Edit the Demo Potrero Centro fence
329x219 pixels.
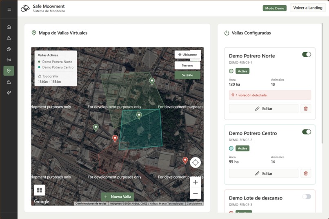(264, 173)
